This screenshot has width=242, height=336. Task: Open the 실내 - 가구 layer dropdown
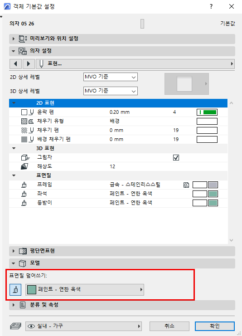tap(83, 326)
